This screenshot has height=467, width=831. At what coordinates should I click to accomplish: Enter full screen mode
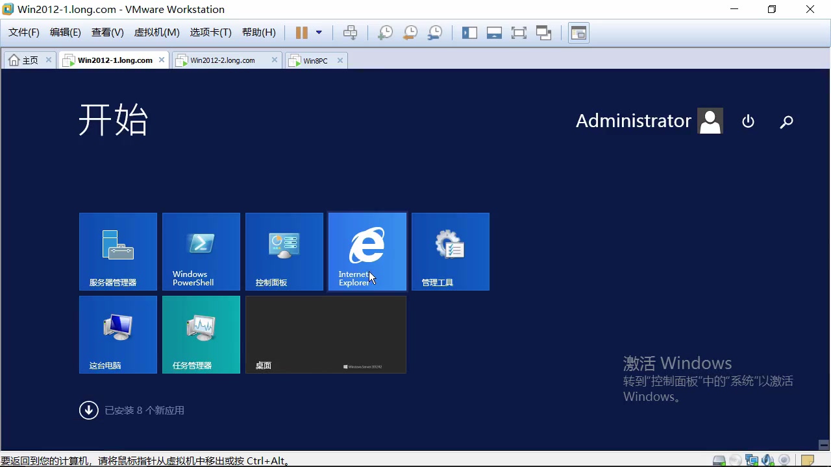tap(519, 32)
